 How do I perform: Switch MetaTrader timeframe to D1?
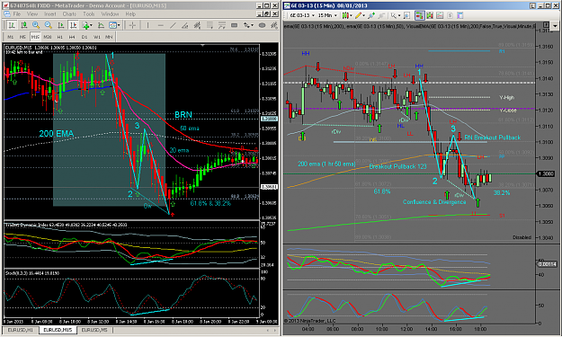(85, 37)
